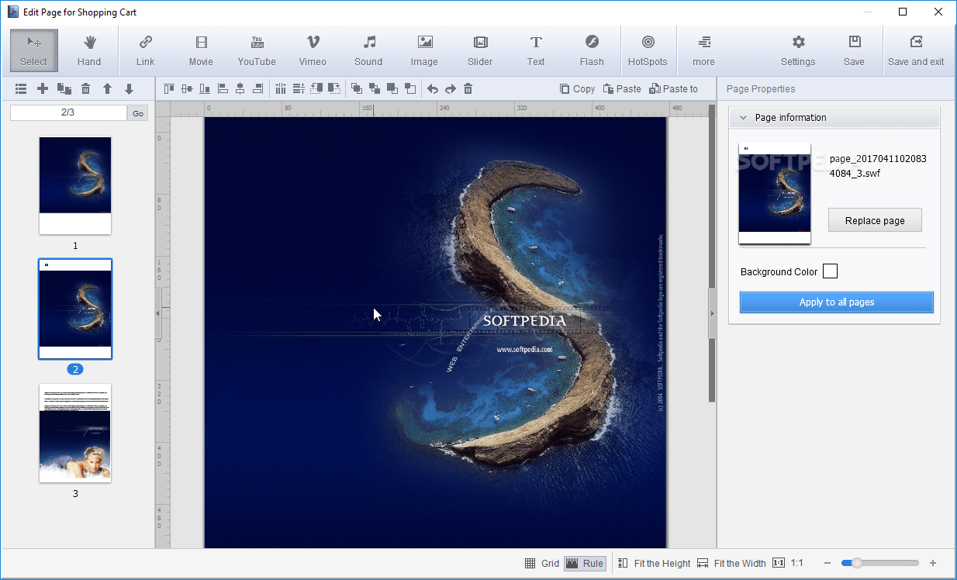Duplicate page using the copy-page icon

pyautogui.click(x=64, y=89)
